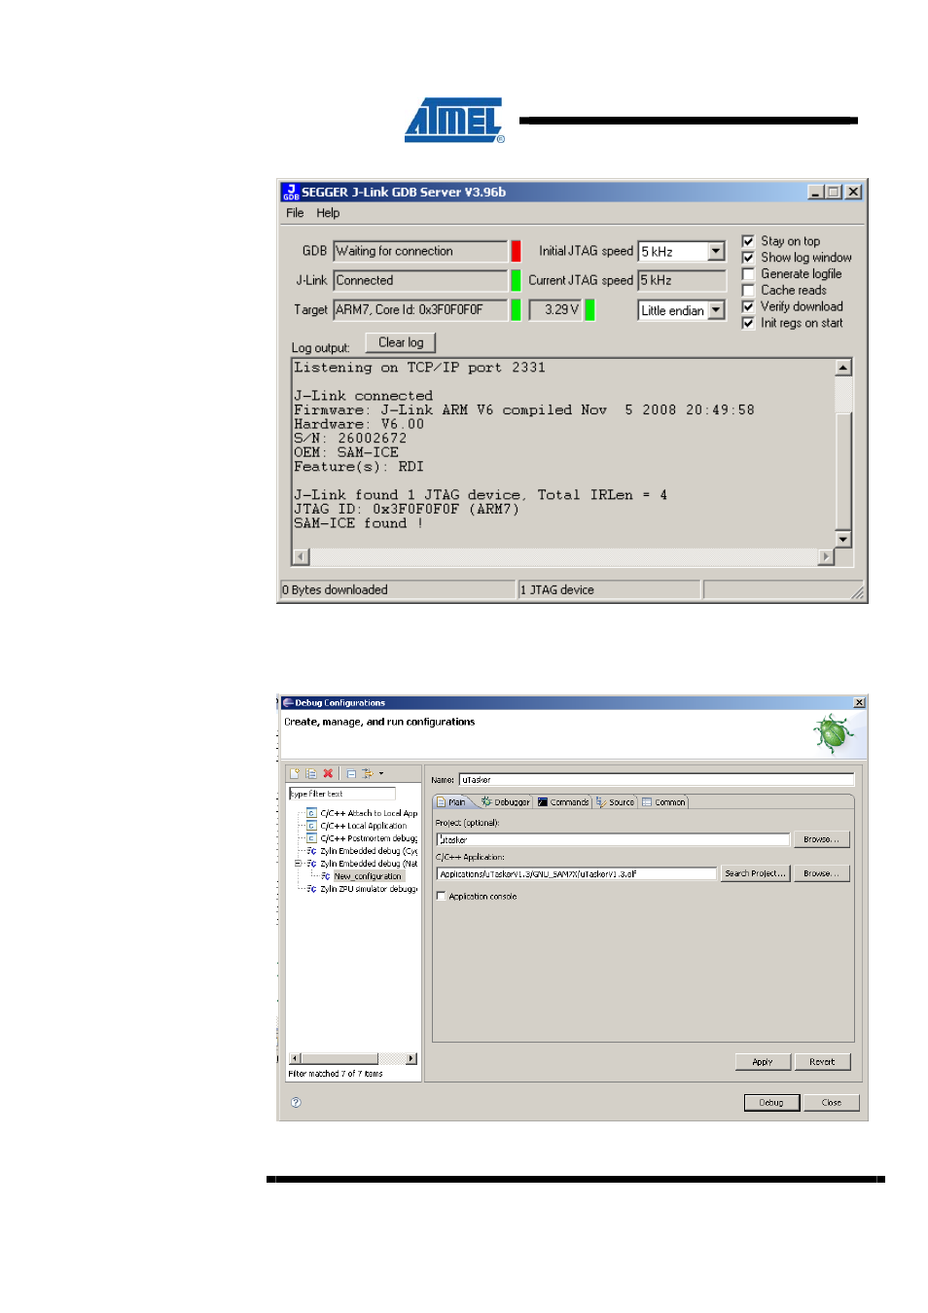Click the voltage green status indicator
This screenshot has width=928, height=1313.
point(589,310)
